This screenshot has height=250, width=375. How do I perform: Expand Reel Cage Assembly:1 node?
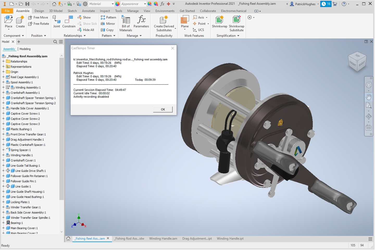click(x=3, y=77)
